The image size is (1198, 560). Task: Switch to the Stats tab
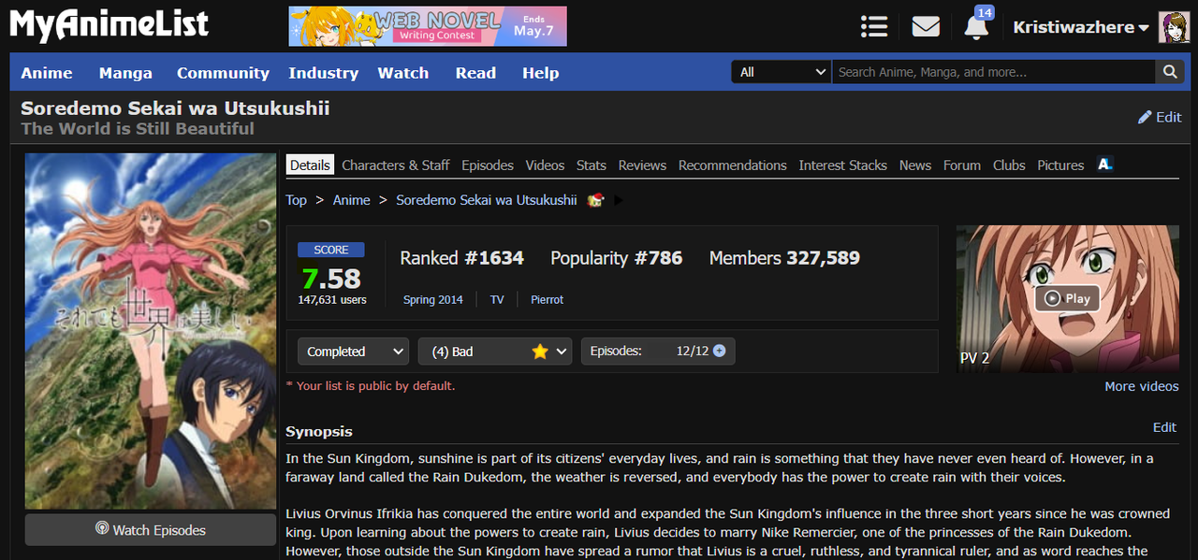pos(592,165)
